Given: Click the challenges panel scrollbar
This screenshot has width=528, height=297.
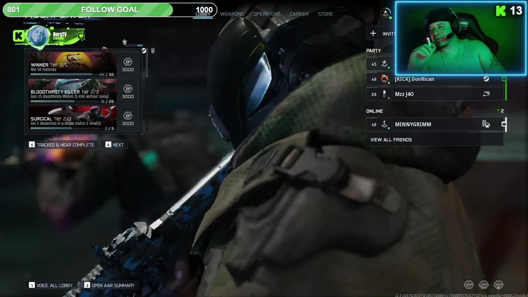Looking at the screenshot, I should [x=146, y=63].
